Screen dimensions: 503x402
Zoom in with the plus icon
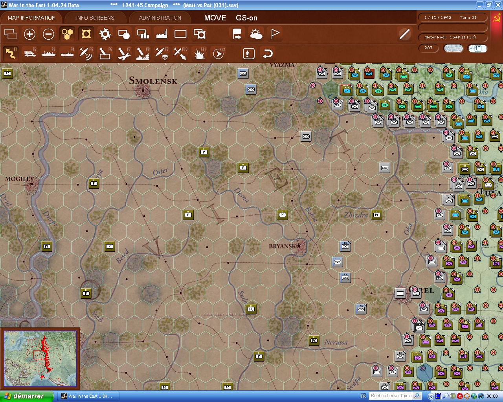29,34
